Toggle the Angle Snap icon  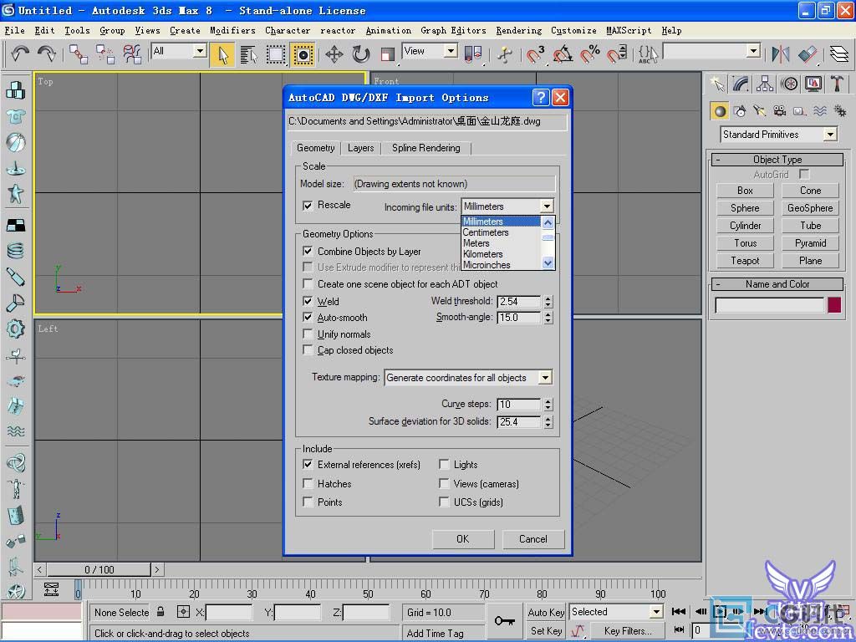point(563,54)
